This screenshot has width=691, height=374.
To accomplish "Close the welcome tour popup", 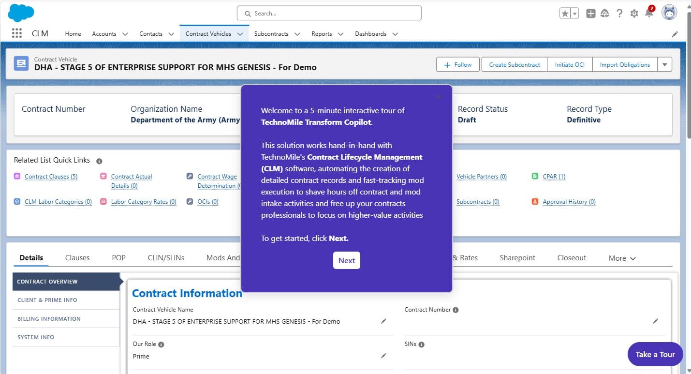I will (x=439, y=97).
